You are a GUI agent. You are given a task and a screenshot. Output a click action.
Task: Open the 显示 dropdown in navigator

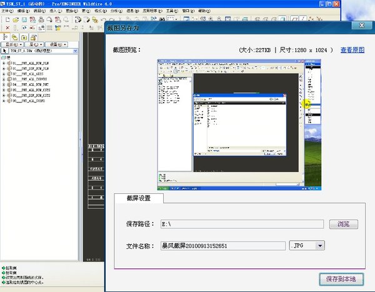12,44
